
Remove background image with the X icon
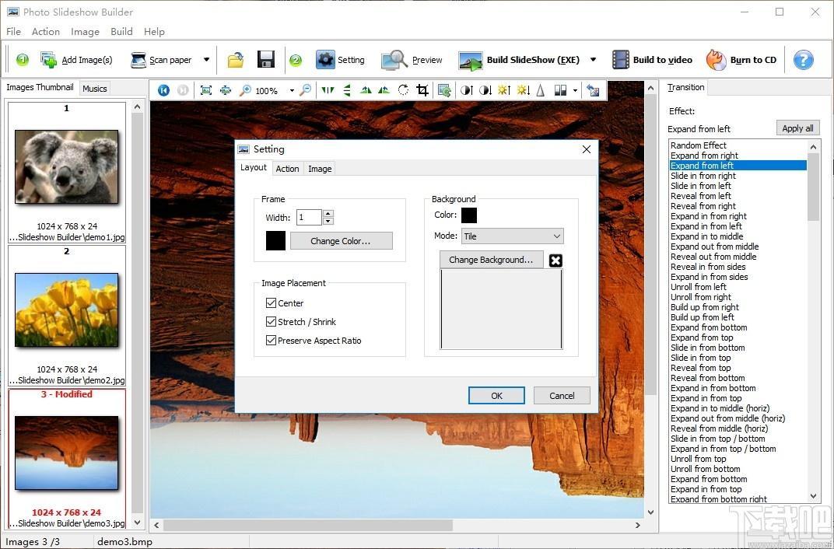tap(555, 261)
